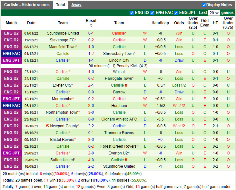This screenshot has height=190, width=236.
Task: Open Walsall team link
Action: (119, 72)
